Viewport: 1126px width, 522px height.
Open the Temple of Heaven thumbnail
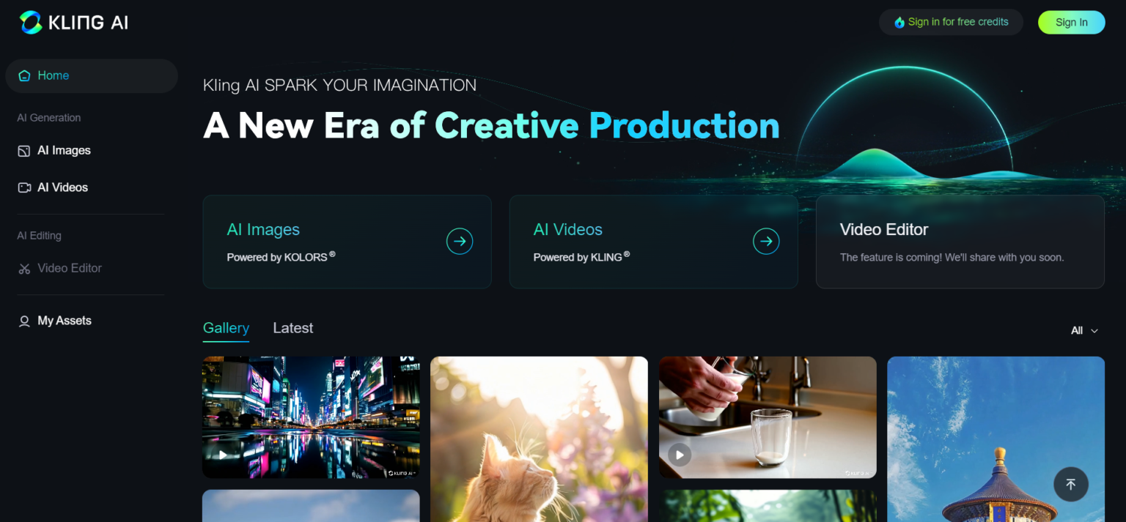coord(996,439)
